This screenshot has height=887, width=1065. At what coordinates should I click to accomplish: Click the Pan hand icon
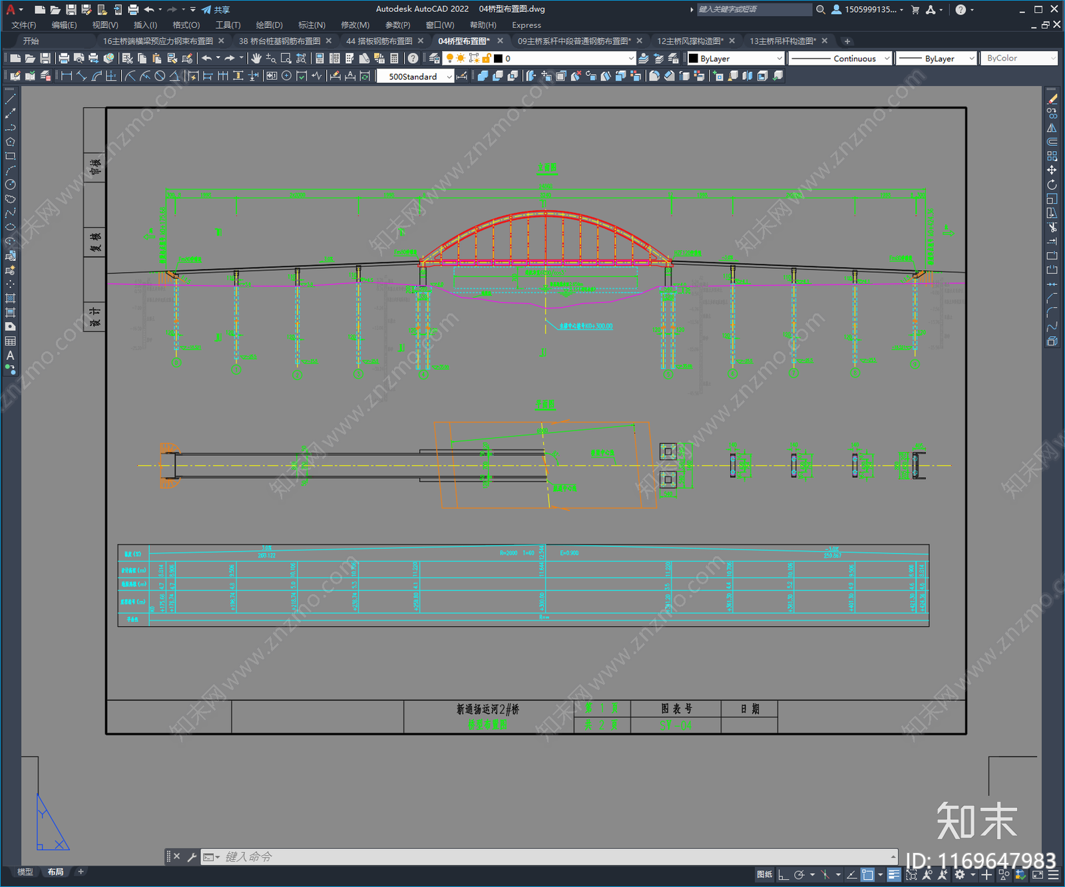tap(256, 59)
